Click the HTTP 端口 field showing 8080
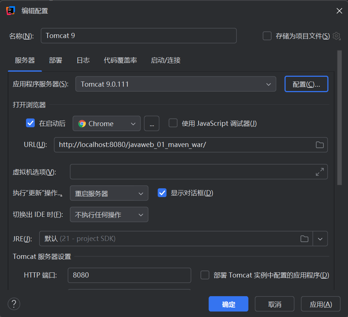The height and width of the screenshot is (317, 348). [130, 275]
